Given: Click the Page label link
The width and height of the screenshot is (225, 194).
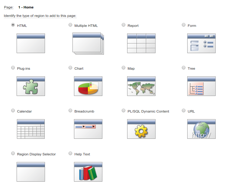Looking at the screenshot, I should (9, 7).
